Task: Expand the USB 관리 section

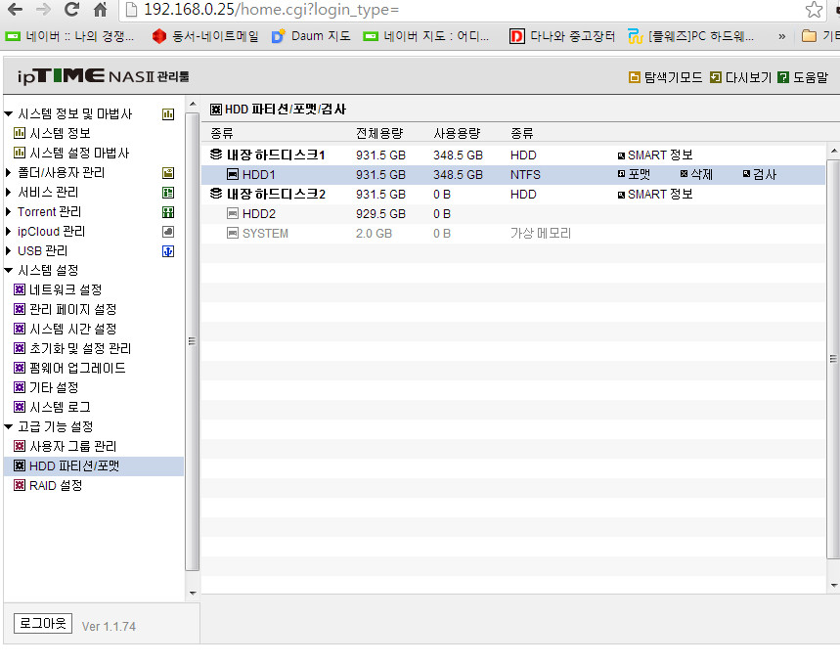Action: pos(8,250)
